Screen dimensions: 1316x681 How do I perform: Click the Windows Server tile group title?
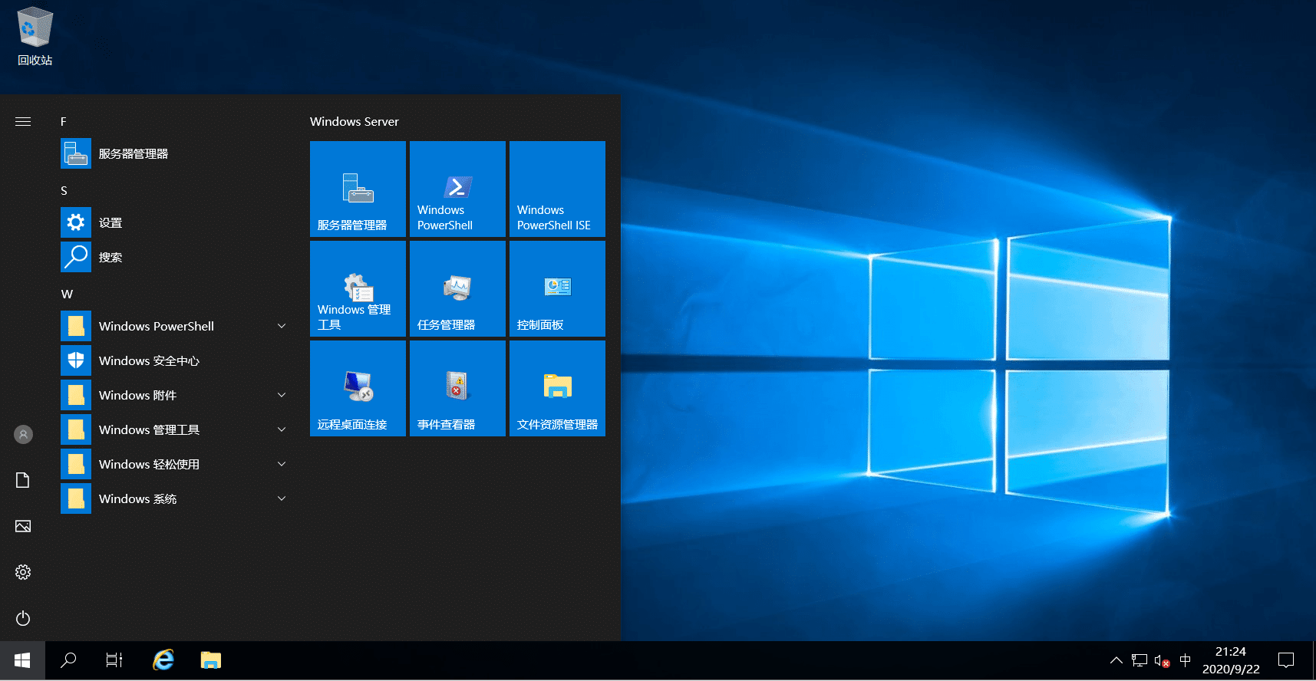tap(354, 121)
